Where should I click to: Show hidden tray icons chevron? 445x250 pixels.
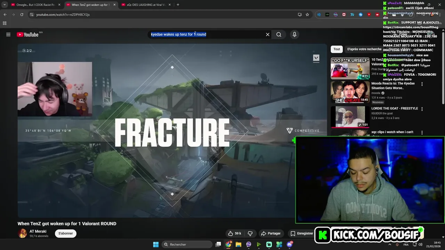390,244
